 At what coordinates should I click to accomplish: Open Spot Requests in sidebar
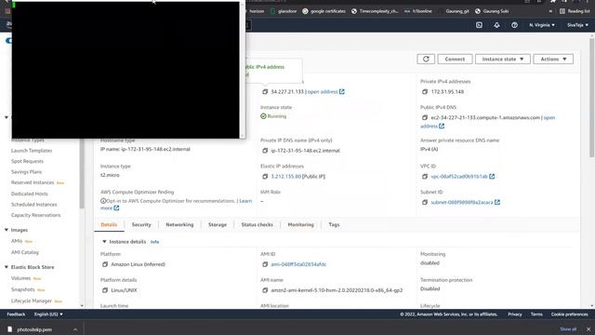(27, 161)
